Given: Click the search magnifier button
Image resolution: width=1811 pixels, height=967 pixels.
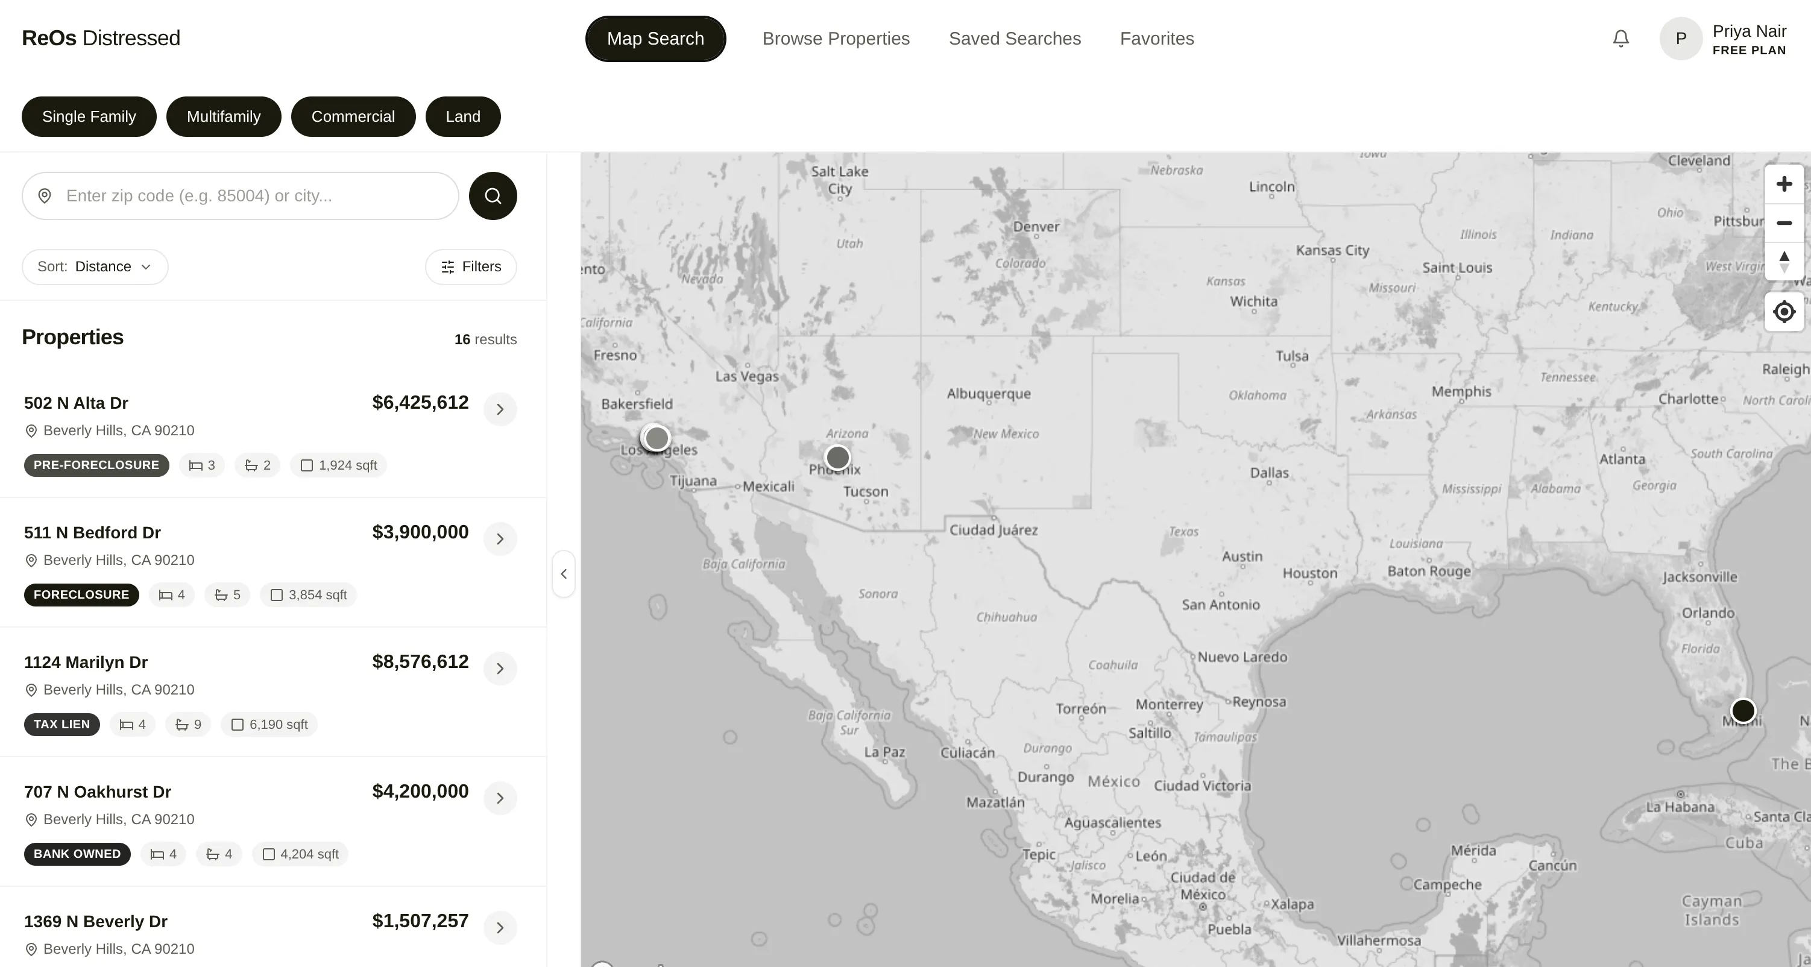Looking at the screenshot, I should [x=493, y=195].
